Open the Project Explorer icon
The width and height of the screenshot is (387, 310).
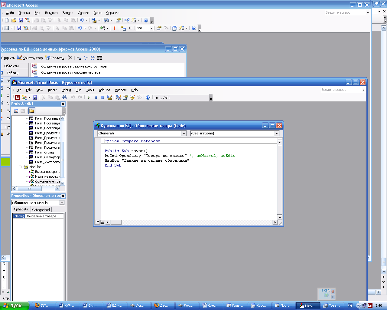point(119,97)
